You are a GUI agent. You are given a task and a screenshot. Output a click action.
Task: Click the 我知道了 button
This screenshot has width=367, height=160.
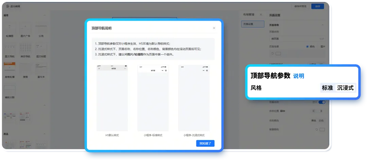point(205,143)
